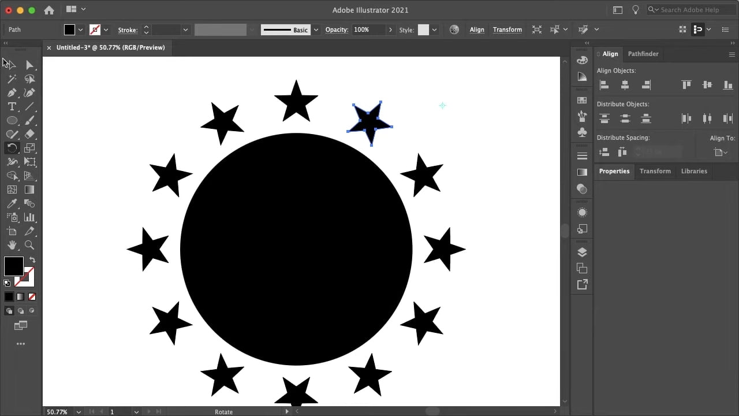This screenshot has width=739, height=416.
Task: Toggle the Default Fill and Stroke swap arrows
Action: (x=32, y=259)
